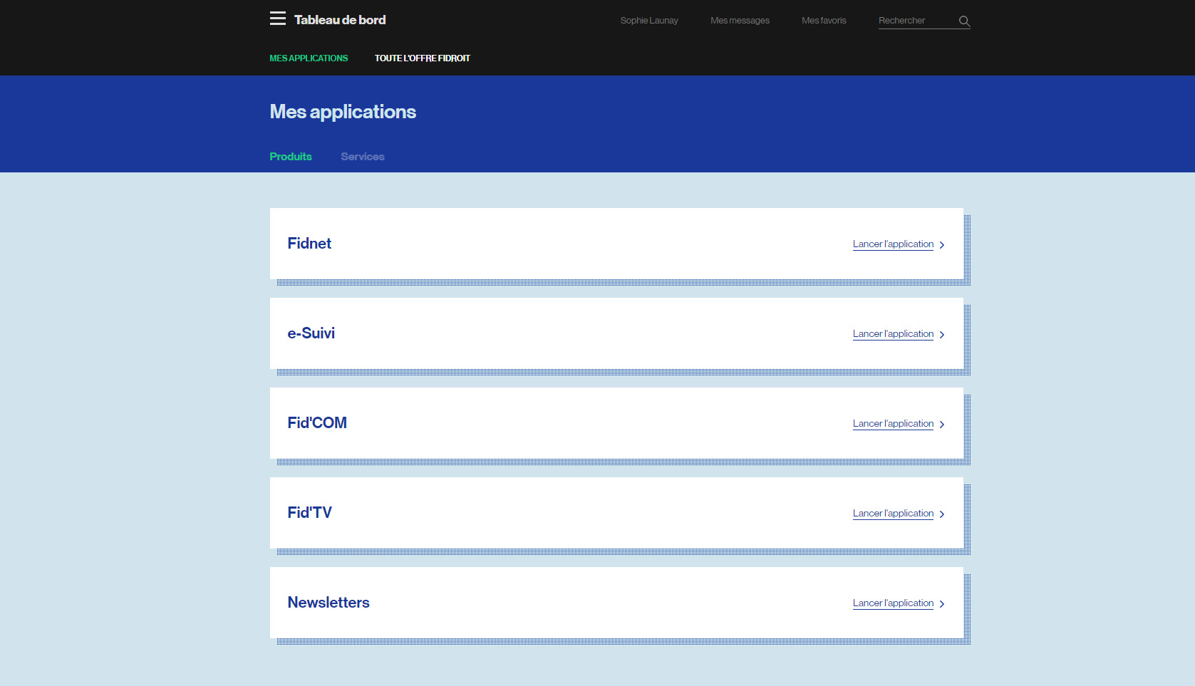1195x686 pixels.
Task: Click the chevron arrow in Fid'COM row
Action: [942, 425]
